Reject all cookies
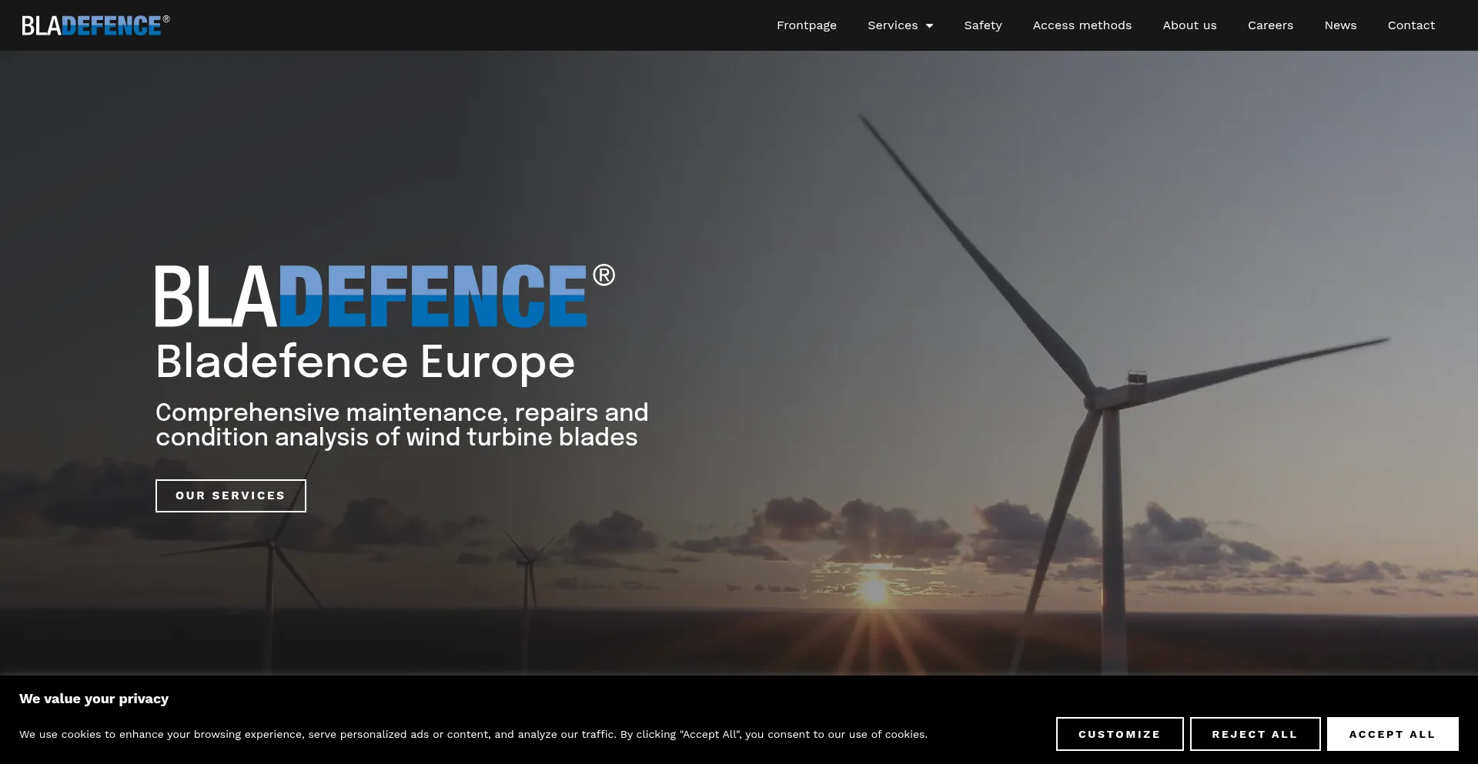 click(1255, 734)
